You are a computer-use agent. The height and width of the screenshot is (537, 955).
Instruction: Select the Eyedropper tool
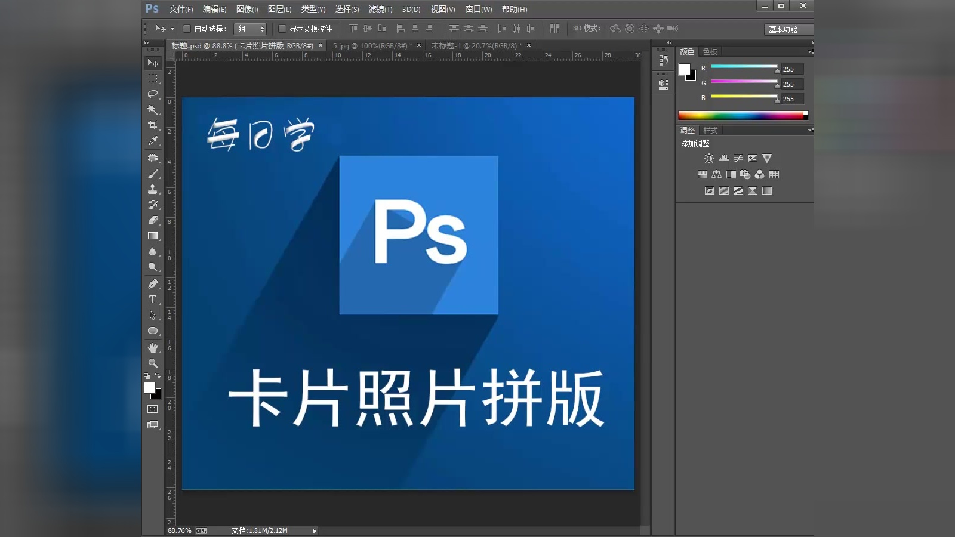(x=153, y=141)
